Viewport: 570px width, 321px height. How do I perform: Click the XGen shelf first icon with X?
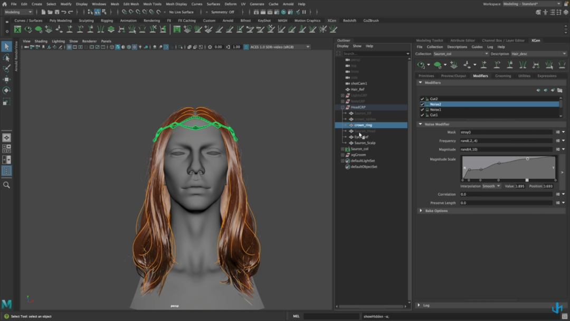pos(17,30)
